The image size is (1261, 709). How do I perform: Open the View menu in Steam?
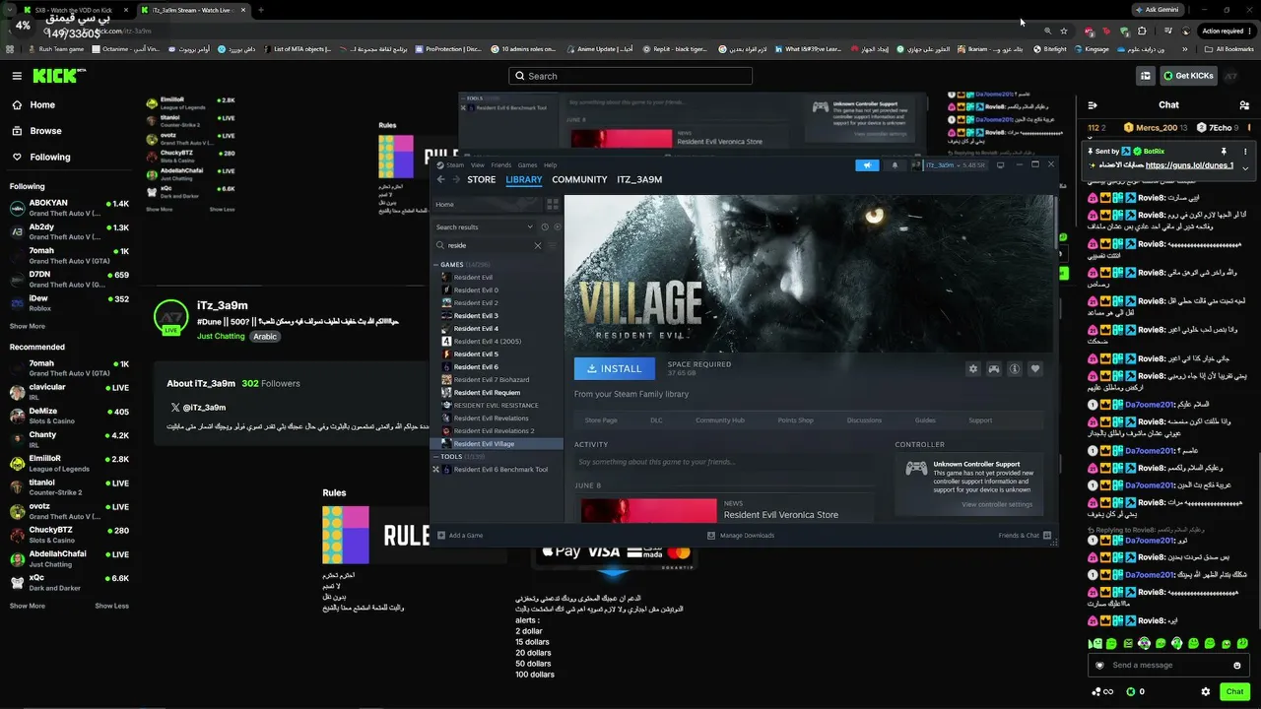click(477, 165)
